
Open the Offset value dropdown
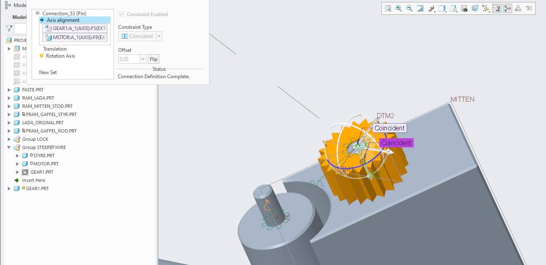[142, 59]
